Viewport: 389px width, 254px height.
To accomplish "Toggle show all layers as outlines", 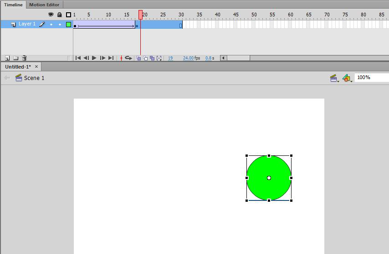I will coord(68,15).
